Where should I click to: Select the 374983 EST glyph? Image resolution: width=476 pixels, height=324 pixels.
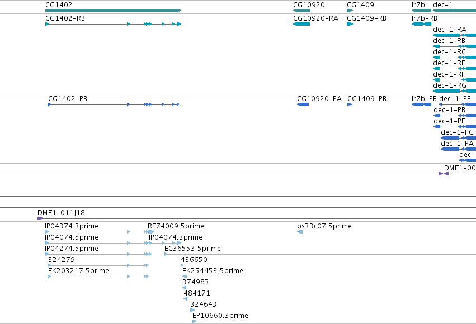[x=184, y=288]
